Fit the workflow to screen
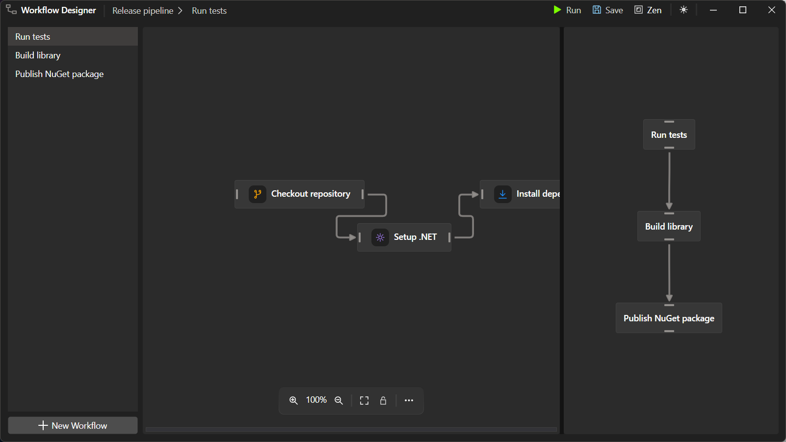 coord(364,400)
